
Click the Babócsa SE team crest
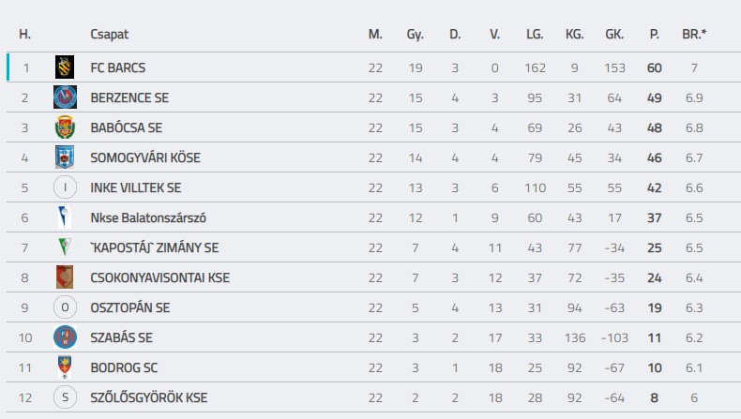[x=65, y=127]
